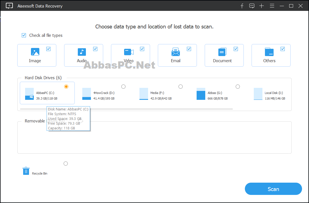The image size is (309, 203).
Task: Click the '39.3 GB/118 GB' size text
Action: (47, 98)
